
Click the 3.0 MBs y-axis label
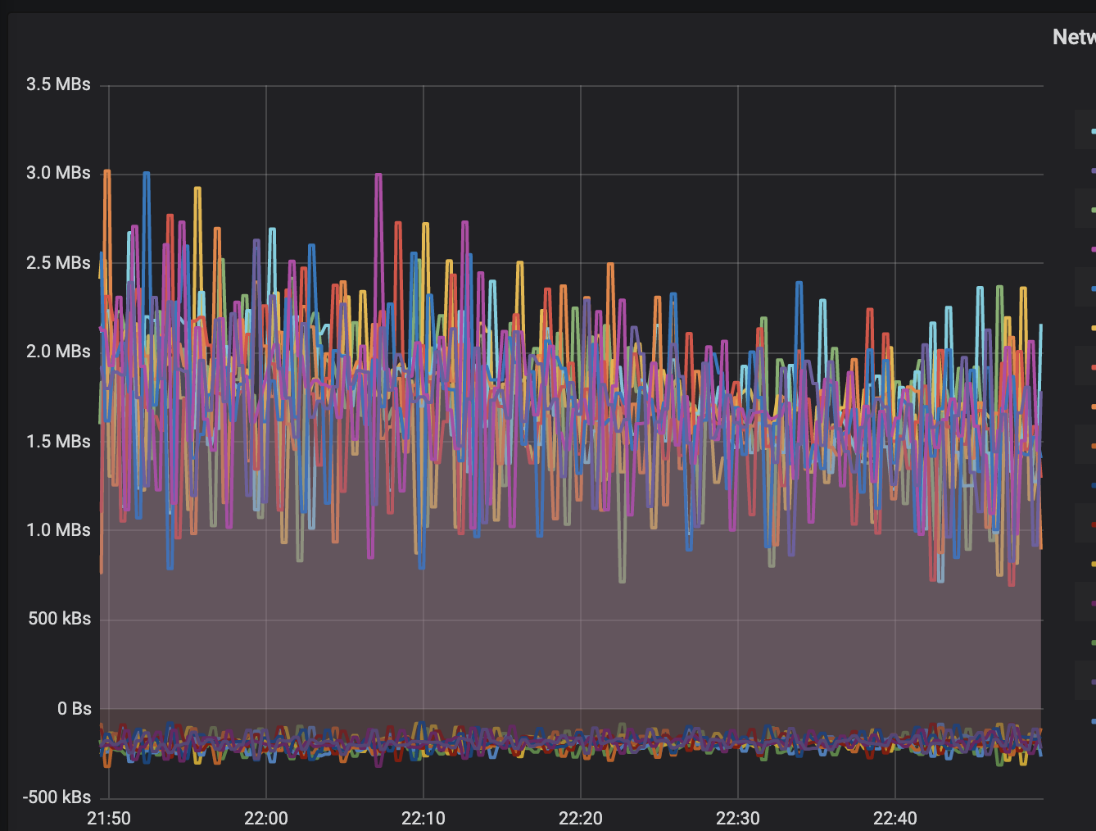pos(58,173)
